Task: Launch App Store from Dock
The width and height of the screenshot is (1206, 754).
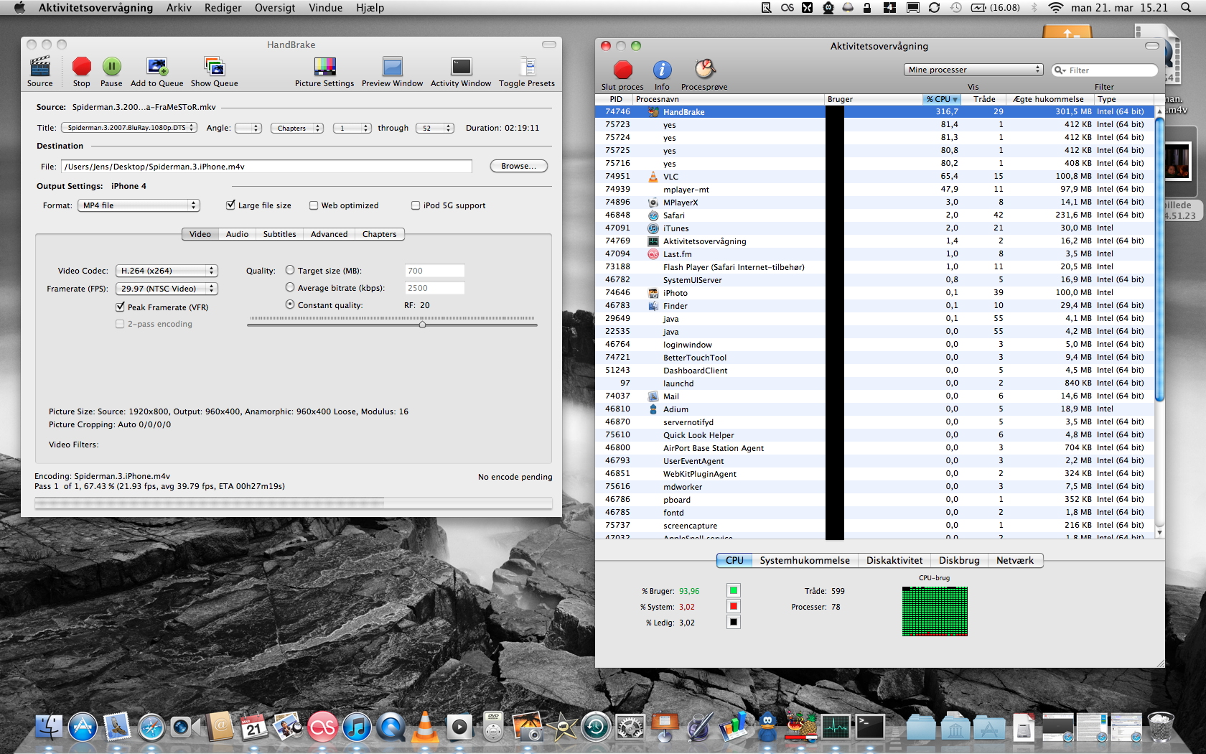Action: pyautogui.click(x=83, y=727)
